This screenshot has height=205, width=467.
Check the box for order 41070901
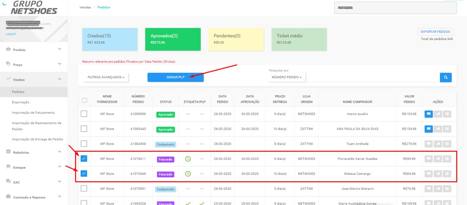point(84,188)
